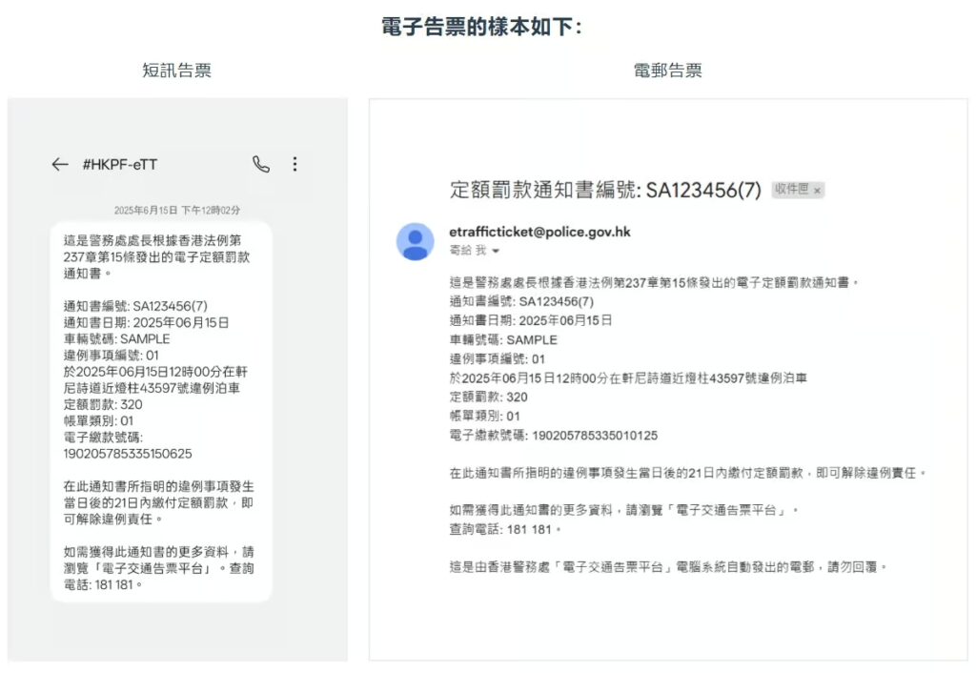Click email subject 定額罰款通知書編號: SA123456(7)
The height and width of the screenshot is (673, 976).
coord(605,190)
